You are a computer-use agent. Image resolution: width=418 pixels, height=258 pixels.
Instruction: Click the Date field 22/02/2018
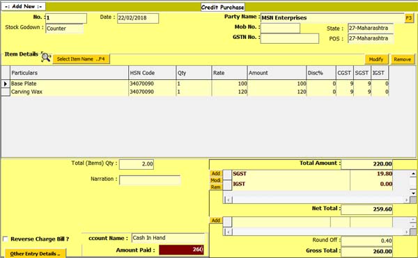pos(138,18)
